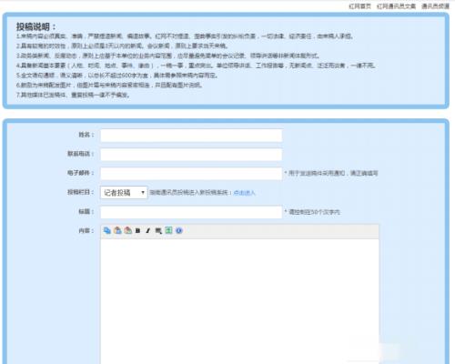
Task: Open the 红网通讯员文集 link at top
Action: [x=396, y=6]
